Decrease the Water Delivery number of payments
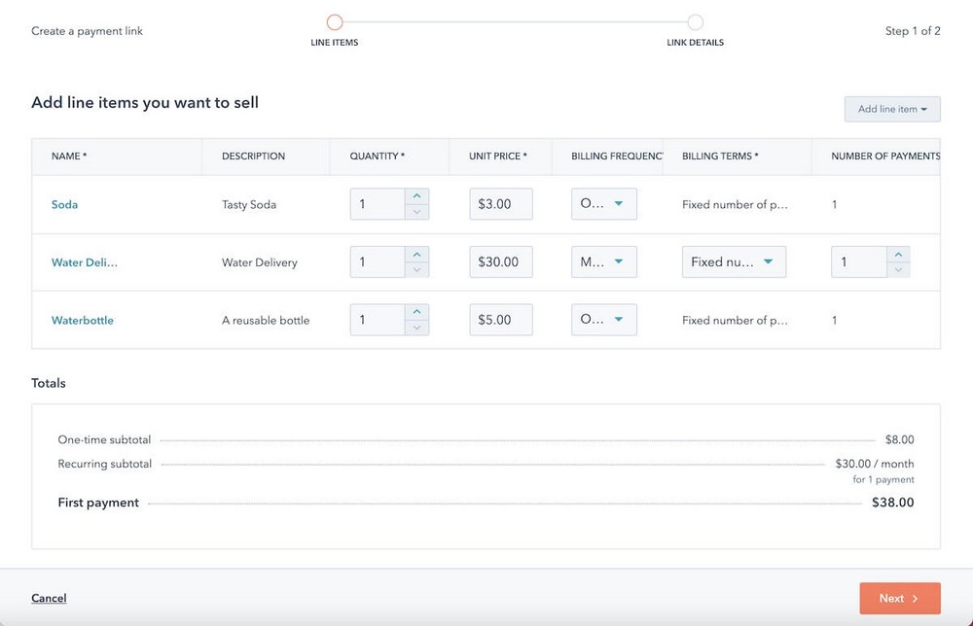The image size is (973, 626). tap(898, 269)
